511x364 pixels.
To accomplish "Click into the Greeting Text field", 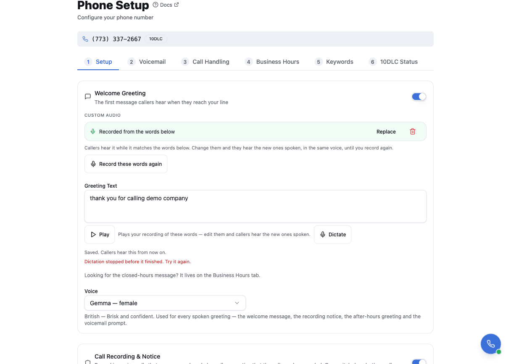I will click(x=255, y=207).
